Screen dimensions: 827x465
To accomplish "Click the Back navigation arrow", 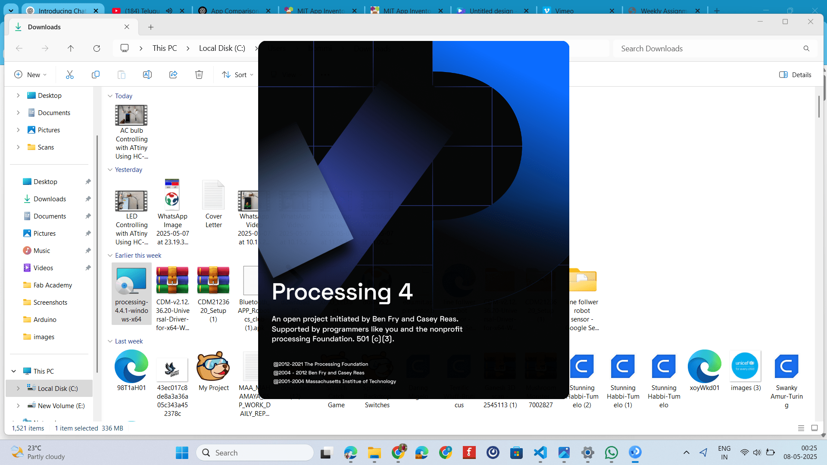I will coord(19,48).
